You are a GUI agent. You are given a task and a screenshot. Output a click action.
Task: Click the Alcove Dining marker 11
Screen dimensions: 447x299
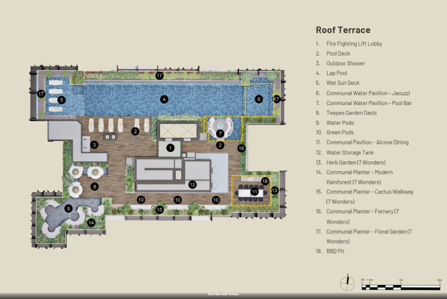pyautogui.click(x=254, y=192)
